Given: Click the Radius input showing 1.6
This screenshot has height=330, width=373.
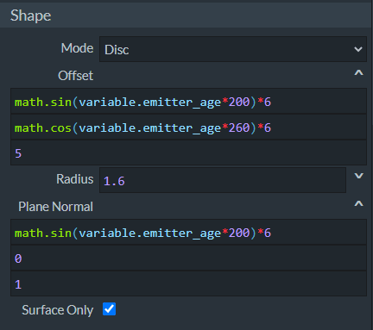Looking at the screenshot, I should pyautogui.click(x=223, y=180).
